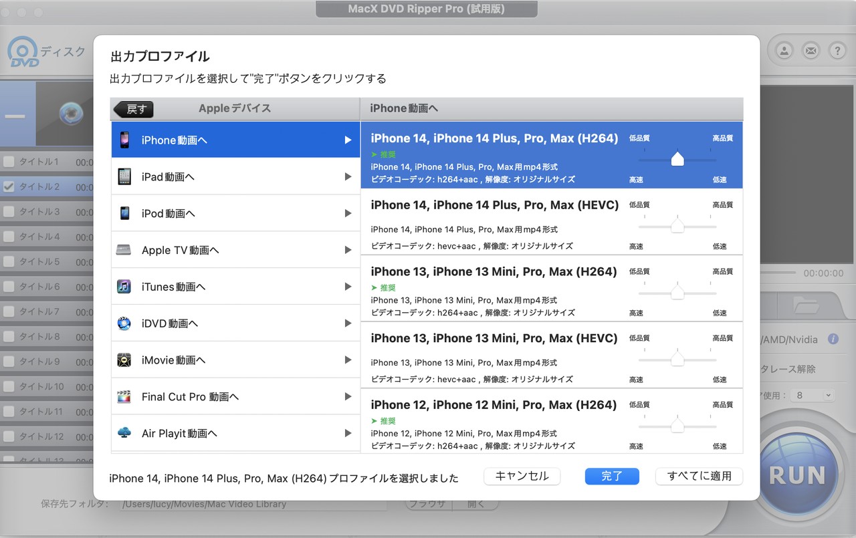This screenshot has height=538, width=856.
Task: Click the 戻す back button
Action: (134, 109)
